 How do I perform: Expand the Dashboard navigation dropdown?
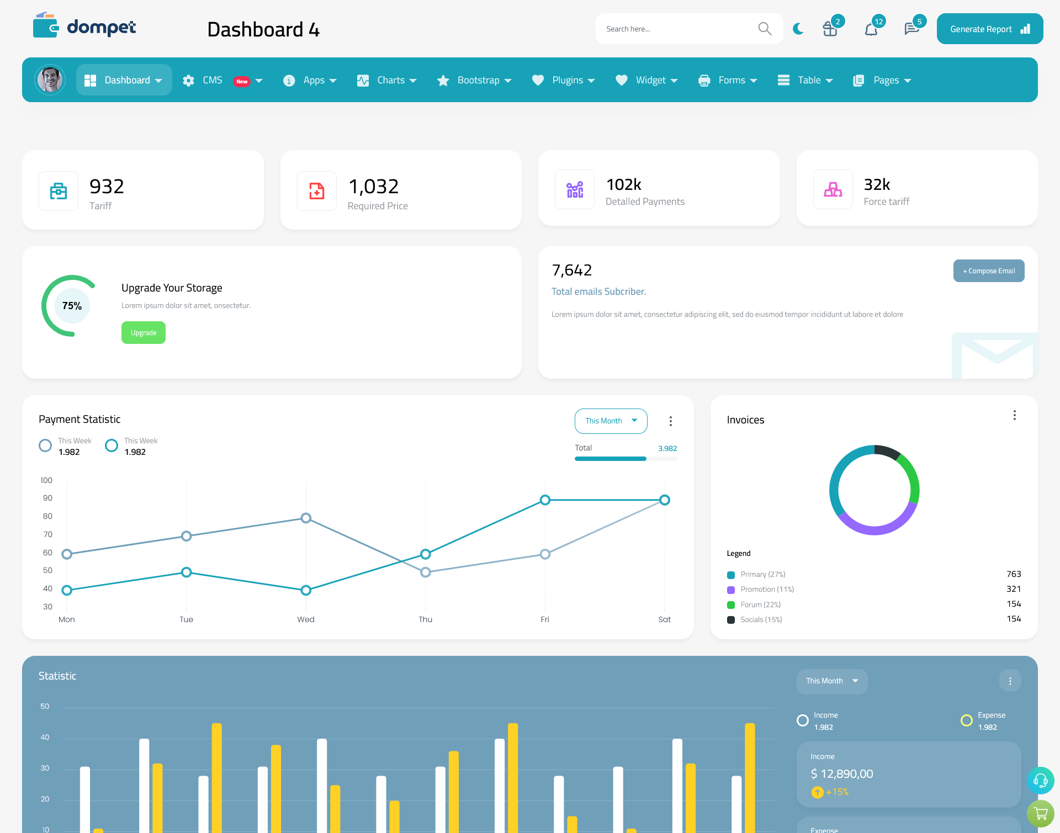157,79
